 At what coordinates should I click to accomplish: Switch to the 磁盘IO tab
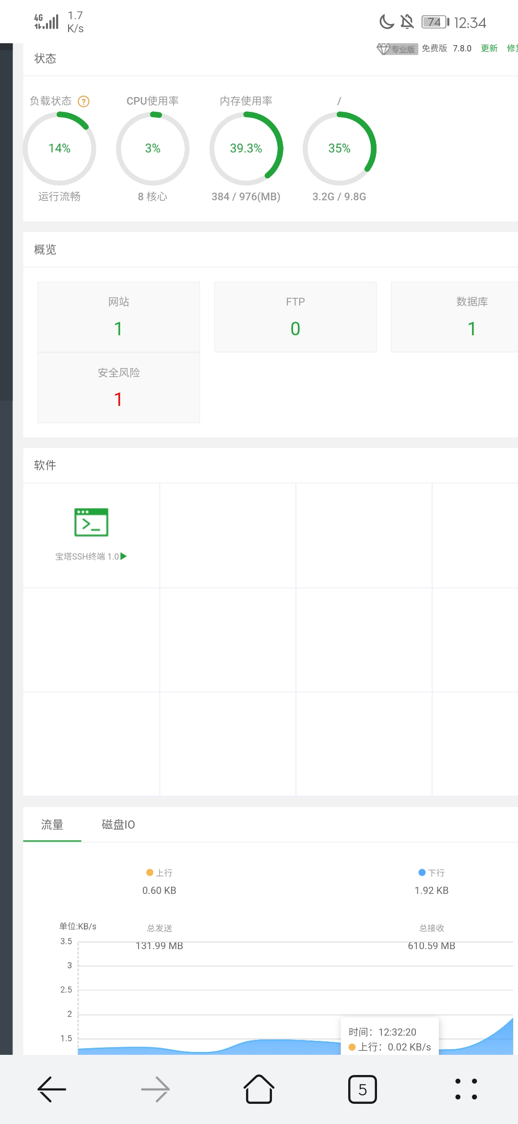point(118,824)
